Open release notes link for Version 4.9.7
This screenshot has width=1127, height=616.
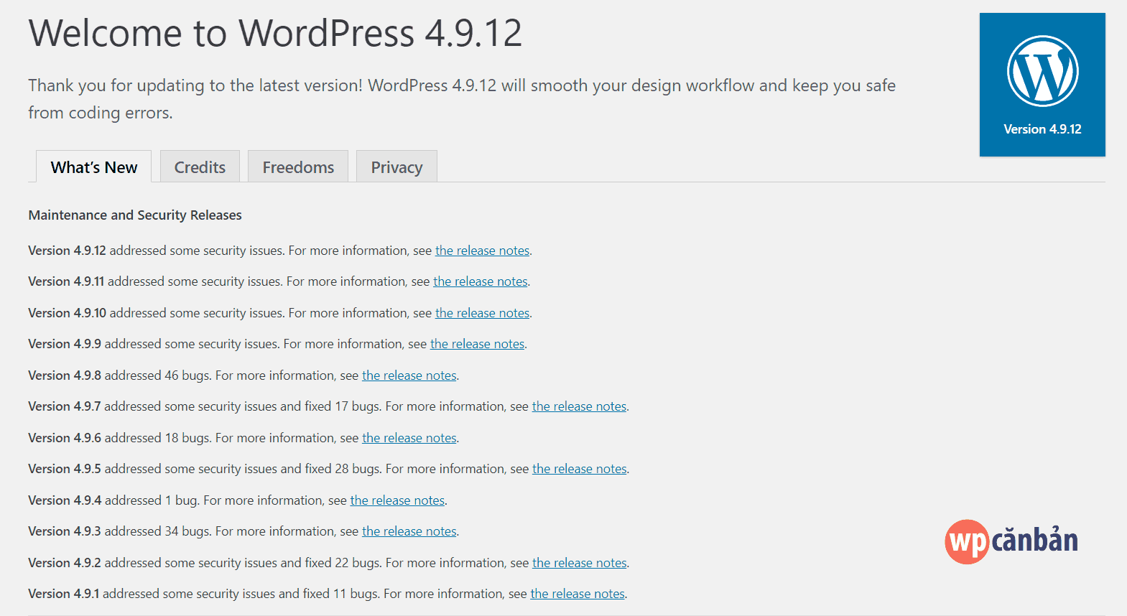(x=579, y=406)
